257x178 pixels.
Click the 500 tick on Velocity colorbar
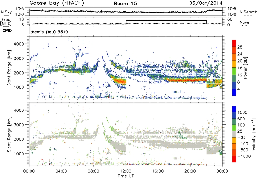click(241, 119)
